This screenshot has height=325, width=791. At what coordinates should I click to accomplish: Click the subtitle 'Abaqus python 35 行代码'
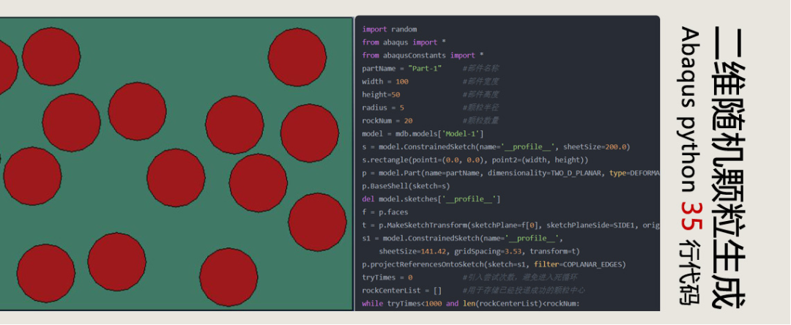(x=690, y=166)
